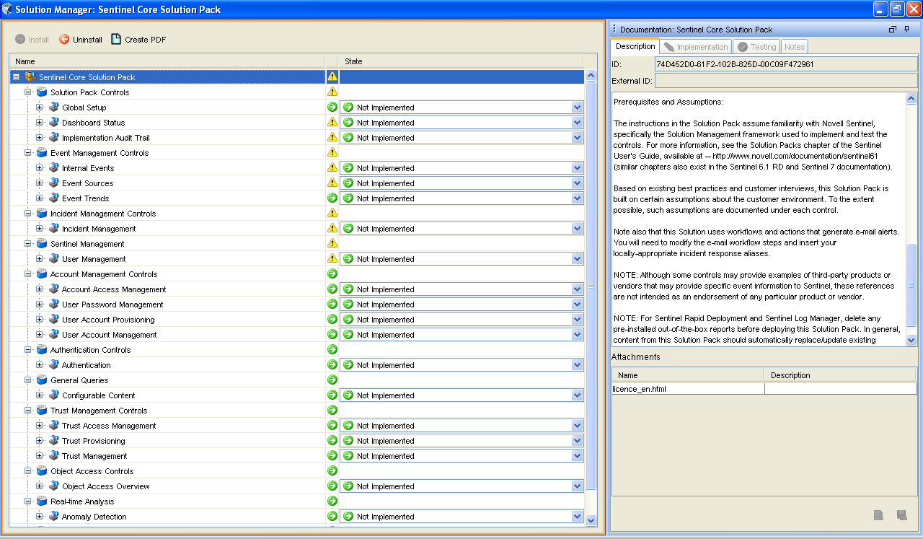Open State dropdown for Global Setup
This screenshot has width=923, height=539.
(577, 108)
